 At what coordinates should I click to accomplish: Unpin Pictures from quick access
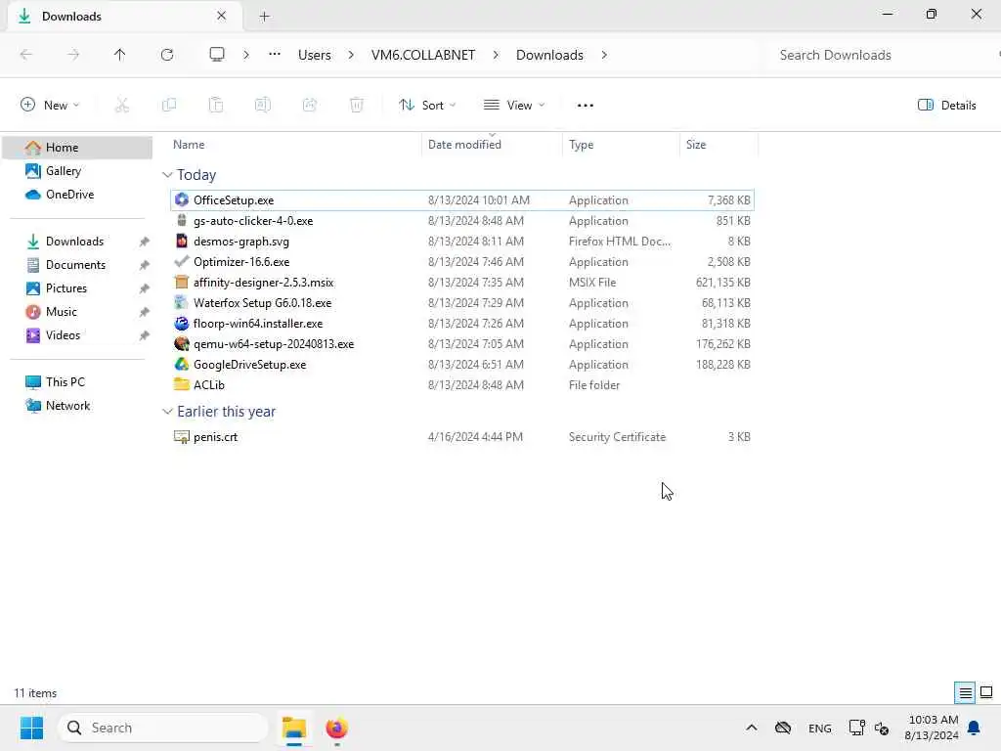(x=145, y=288)
